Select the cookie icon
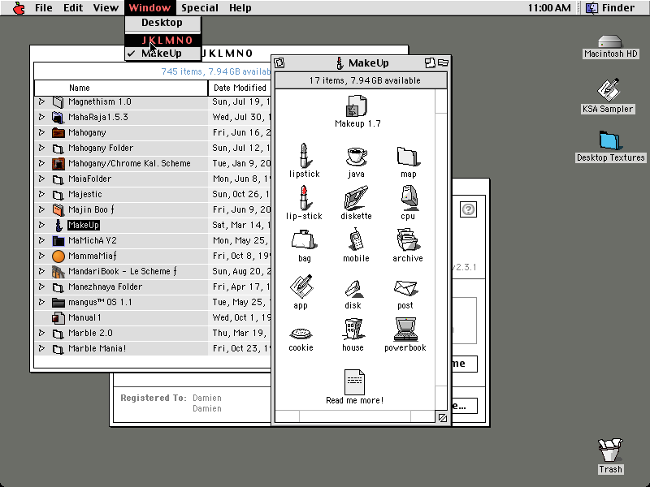The height and width of the screenshot is (487, 650). click(301, 334)
